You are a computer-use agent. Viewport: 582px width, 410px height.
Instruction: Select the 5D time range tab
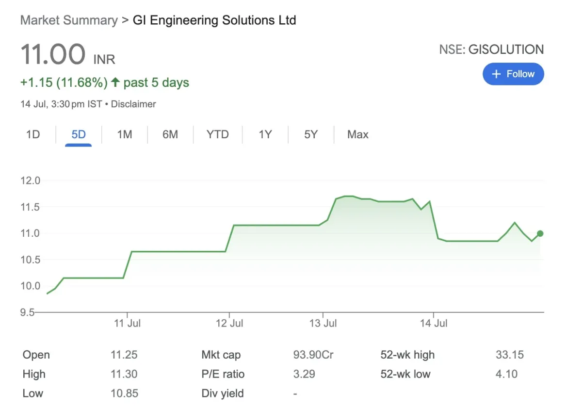click(x=79, y=134)
